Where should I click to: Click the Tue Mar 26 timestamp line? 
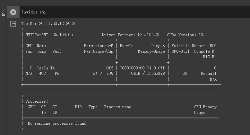click(48, 24)
